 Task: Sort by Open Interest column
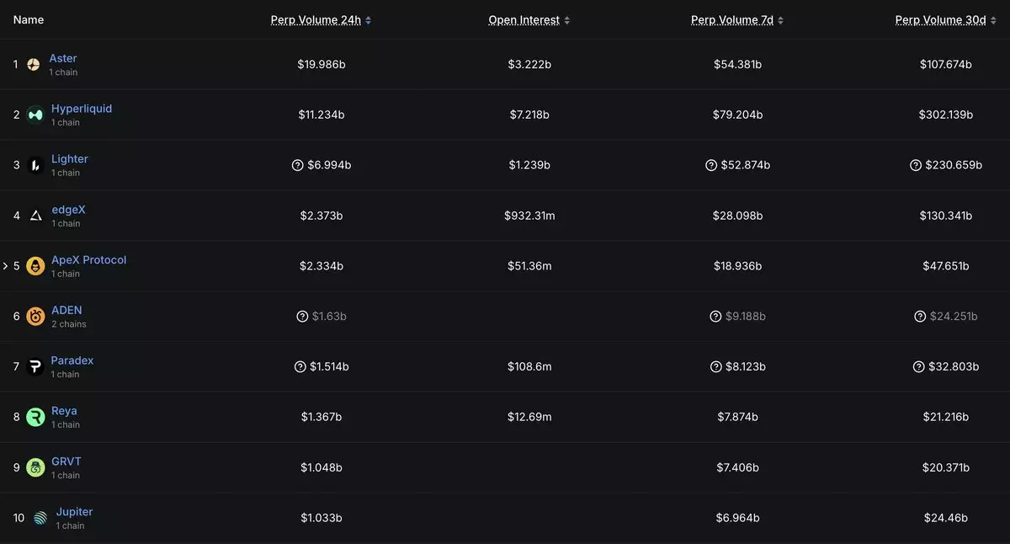point(529,20)
